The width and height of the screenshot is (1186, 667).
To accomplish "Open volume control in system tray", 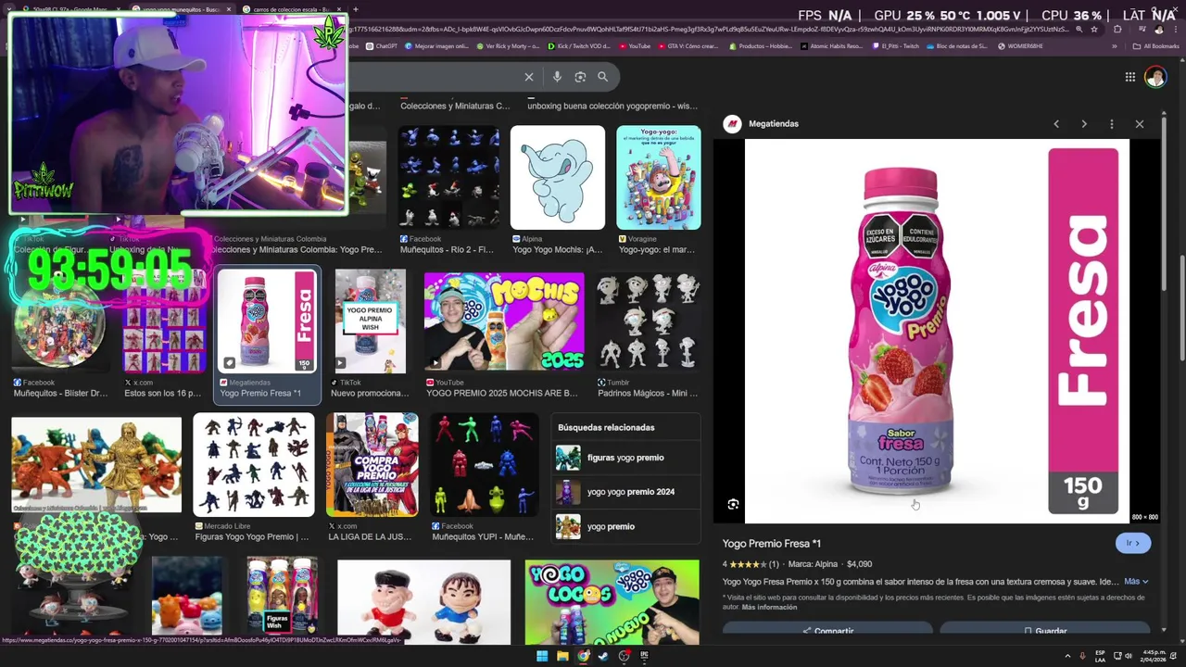I will (1128, 656).
